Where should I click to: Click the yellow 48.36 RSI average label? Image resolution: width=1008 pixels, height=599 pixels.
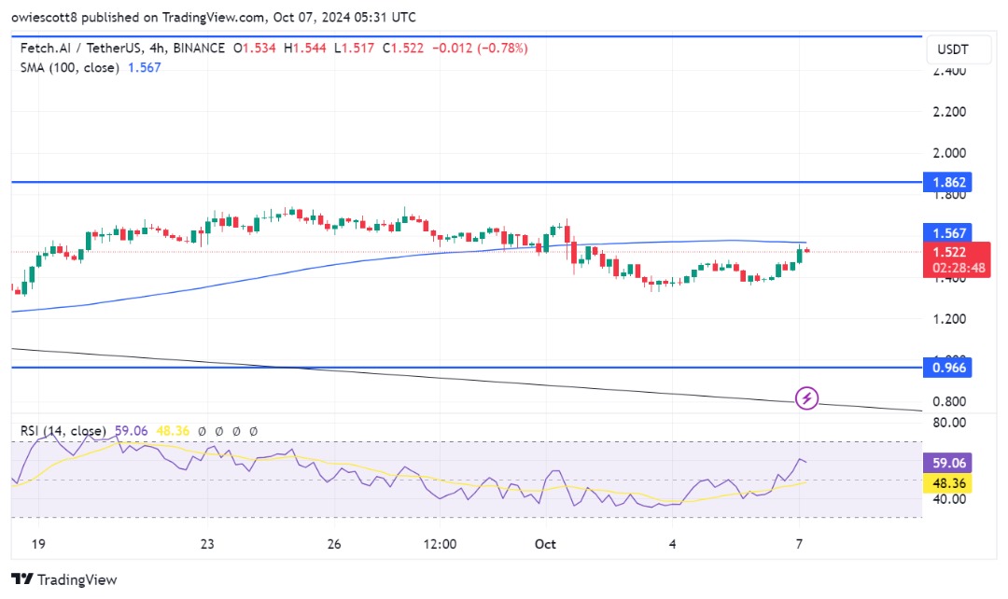click(949, 482)
